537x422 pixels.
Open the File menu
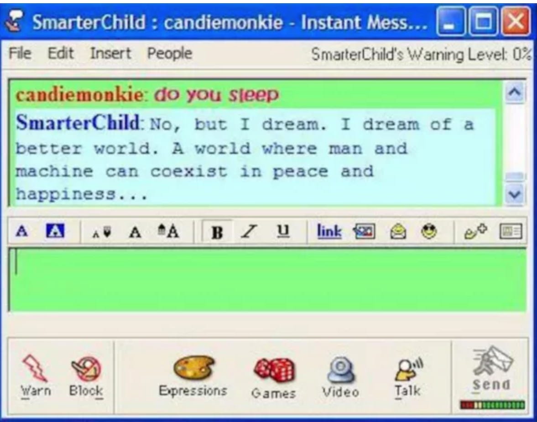pyautogui.click(x=20, y=53)
